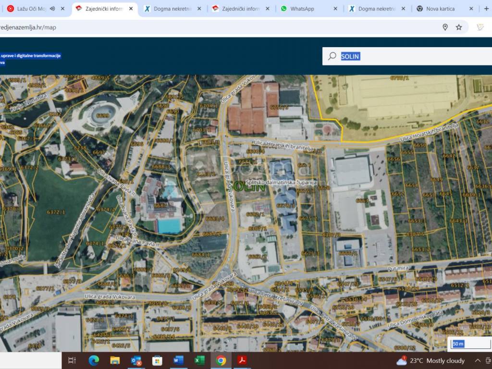Viewport: 492px width, 369px height.
Task: Show hidden system tray icons
Action: (478, 360)
